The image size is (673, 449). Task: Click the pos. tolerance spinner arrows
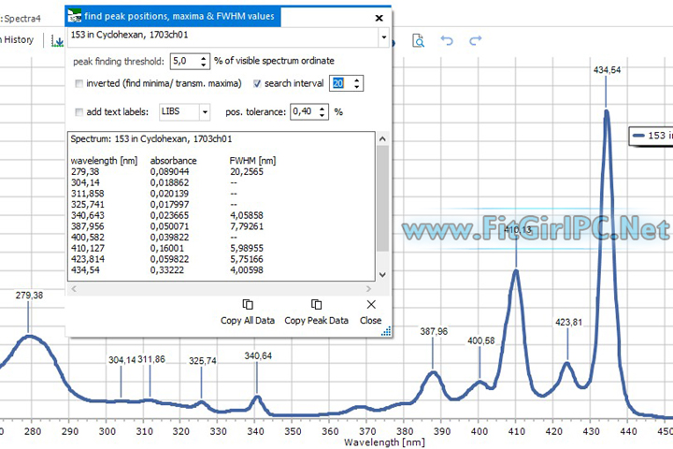[323, 111]
